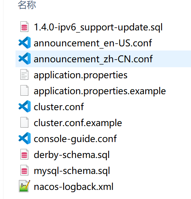Image resolution: width=191 pixels, height=199 pixels.
Task: Select the highlighted announcement_zh-CN.conf file name
Action: click(93, 59)
